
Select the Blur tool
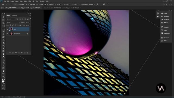4,54
